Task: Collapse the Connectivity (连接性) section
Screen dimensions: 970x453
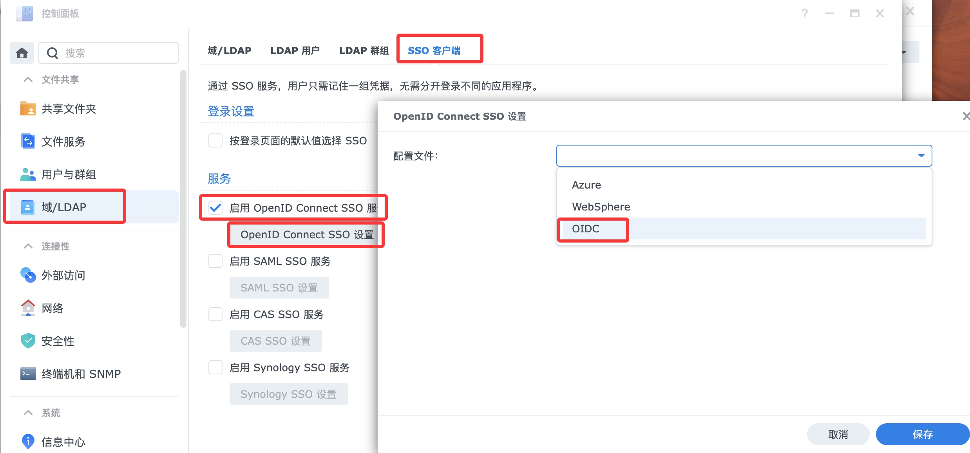Action: coord(28,246)
